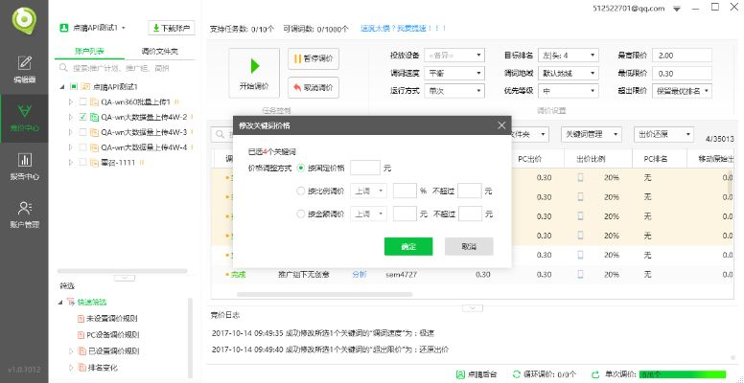The height and width of the screenshot is (383, 744).
Task: Open user menu arrow beside 512522701@qq.com
Action: click(x=677, y=9)
